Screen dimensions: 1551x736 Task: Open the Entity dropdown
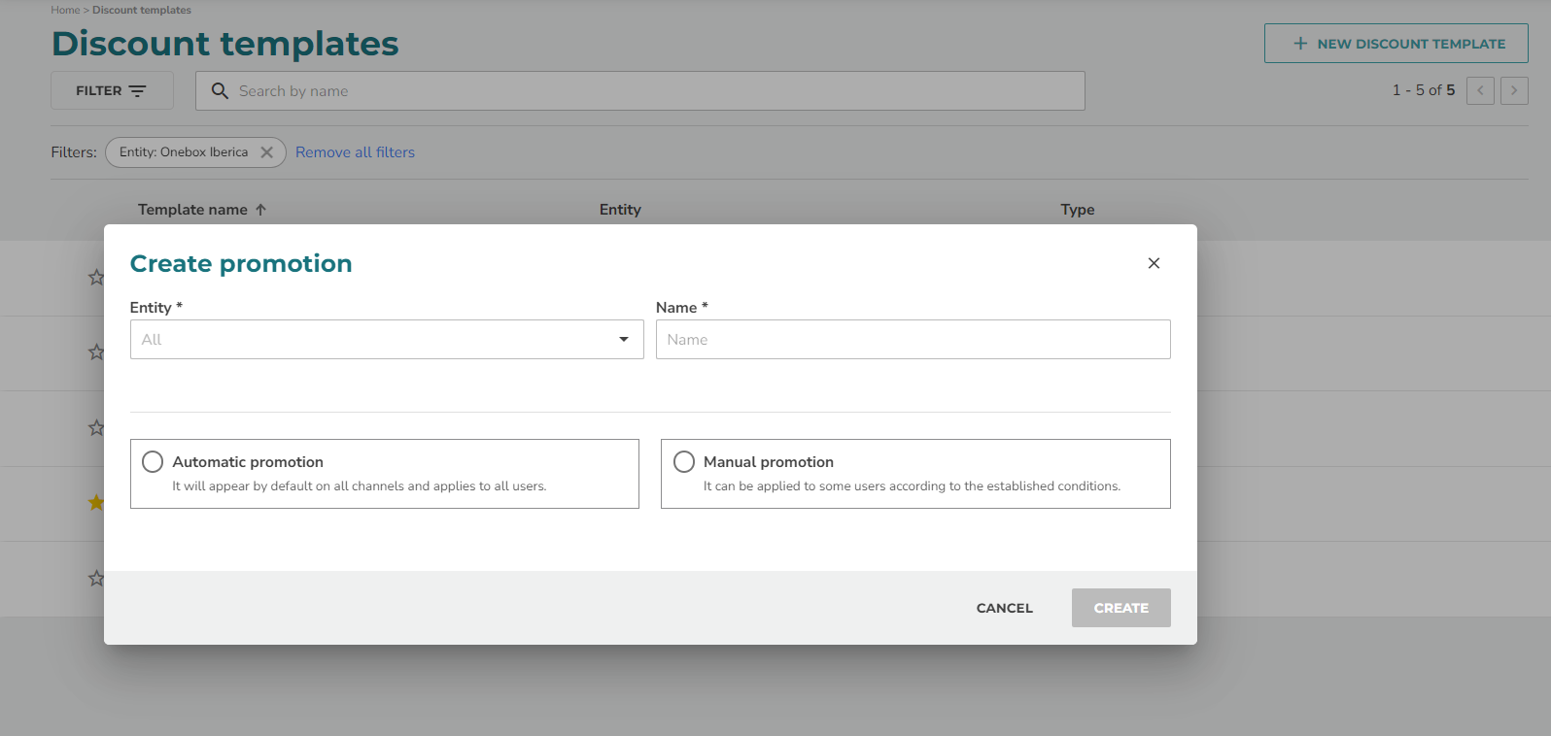coord(386,340)
